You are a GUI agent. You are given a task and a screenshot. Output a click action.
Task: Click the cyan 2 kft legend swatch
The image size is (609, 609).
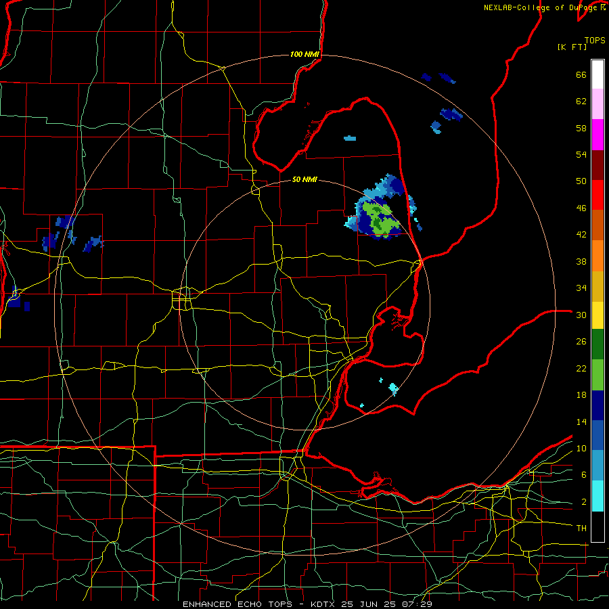click(597, 496)
